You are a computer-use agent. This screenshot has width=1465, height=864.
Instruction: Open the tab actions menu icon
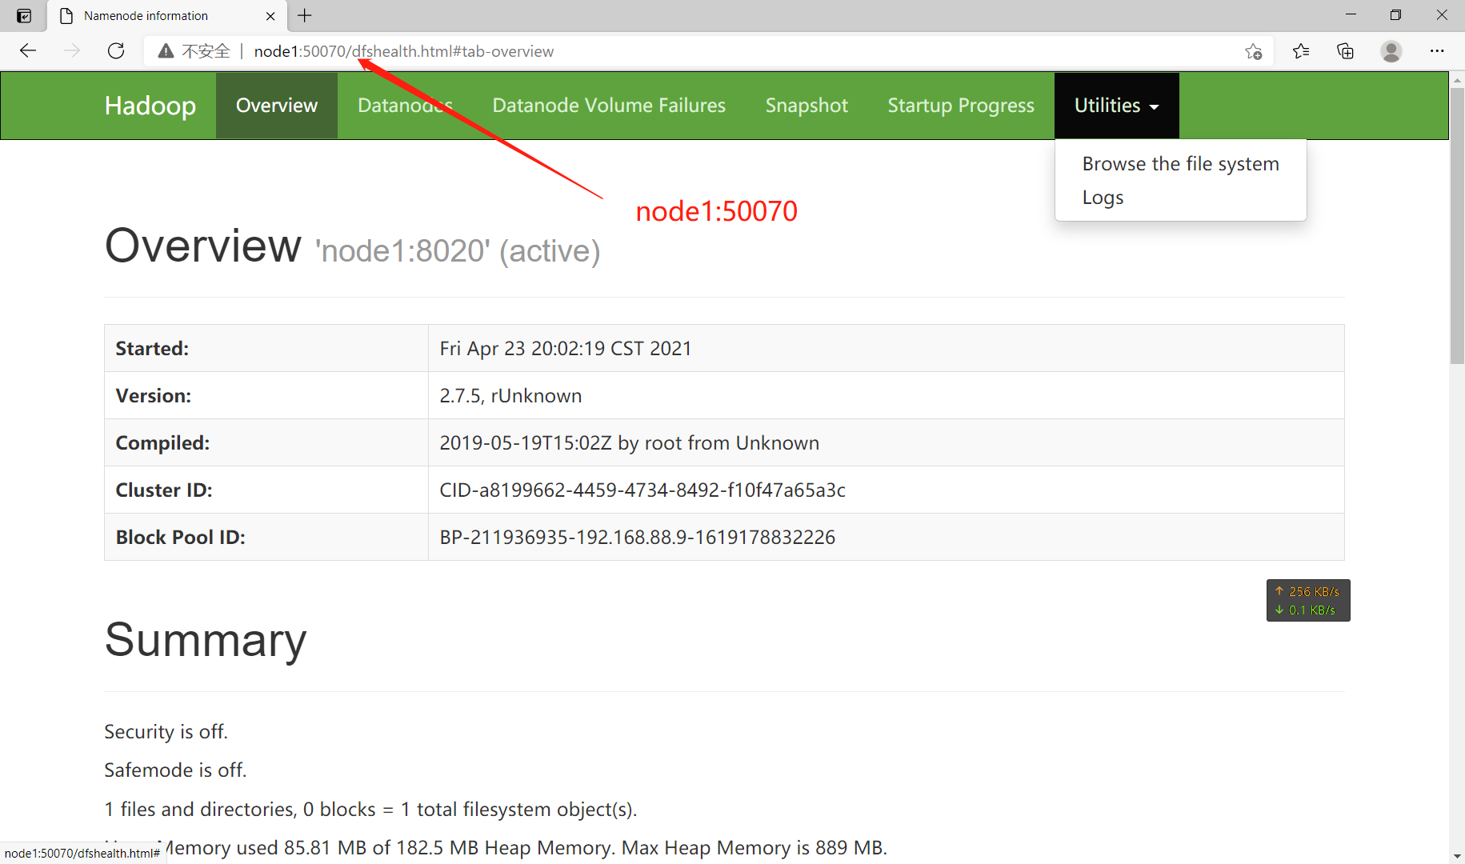point(24,15)
